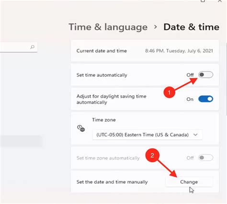This screenshot has height=204, width=227.
Task: Go back to Time & language
Action: [108, 27]
